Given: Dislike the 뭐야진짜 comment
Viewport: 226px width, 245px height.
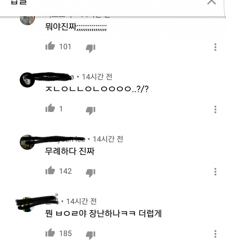Looking at the screenshot, I should pos(91,48).
